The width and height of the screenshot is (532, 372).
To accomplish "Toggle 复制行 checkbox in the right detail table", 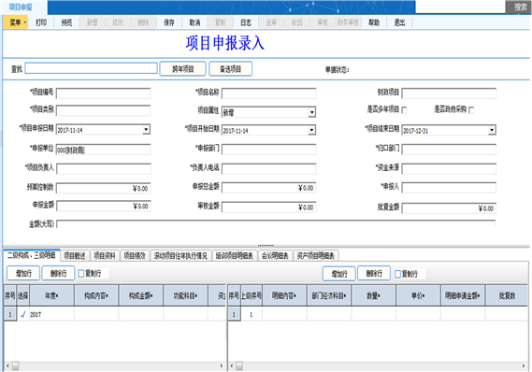I will [x=397, y=274].
